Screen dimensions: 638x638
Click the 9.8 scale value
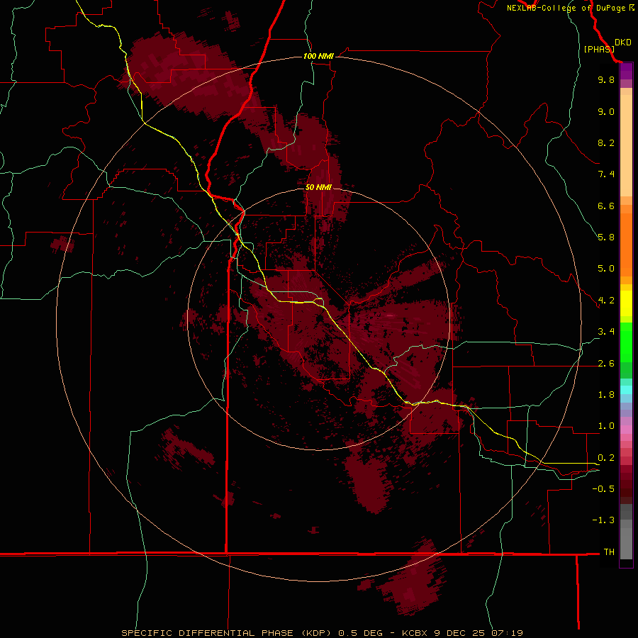[606, 79]
